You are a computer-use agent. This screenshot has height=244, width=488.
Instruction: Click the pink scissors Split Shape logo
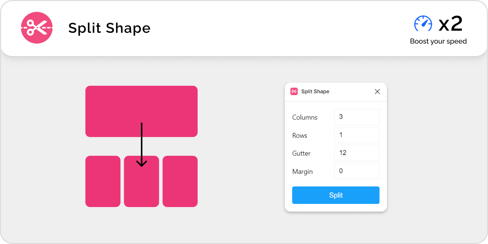[37, 28]
